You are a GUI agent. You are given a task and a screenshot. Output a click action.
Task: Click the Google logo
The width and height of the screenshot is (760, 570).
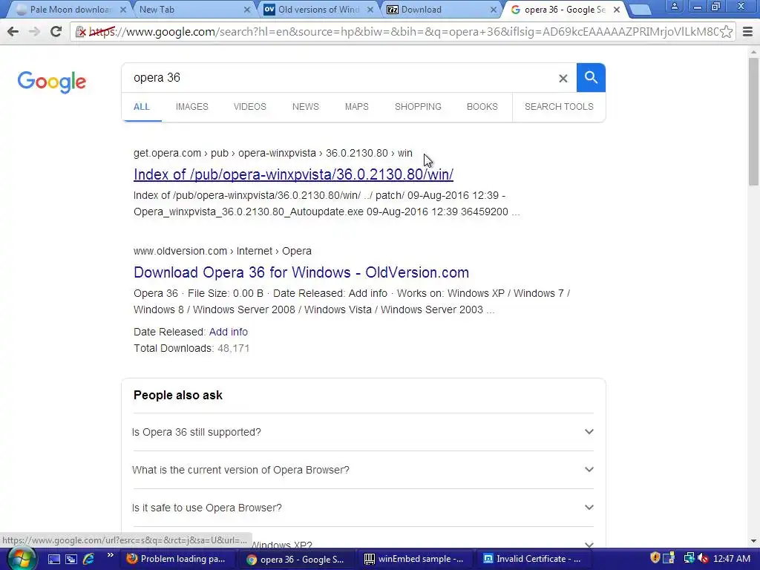(x=52, y=82)
